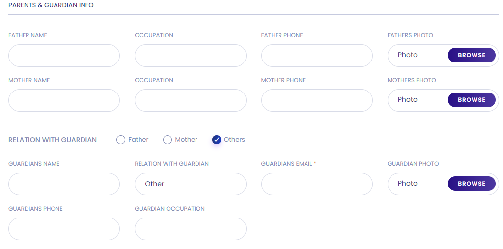Click the father's Occupation text box
The image size is (503, 249).
coord(190,56)
